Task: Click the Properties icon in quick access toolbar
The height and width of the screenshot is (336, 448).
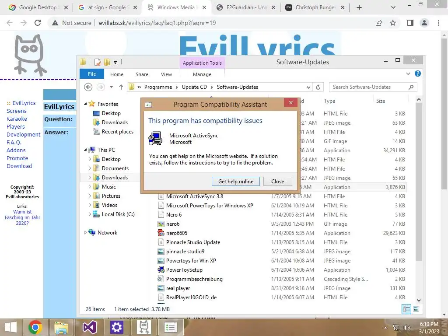Action: coord(98,62)
